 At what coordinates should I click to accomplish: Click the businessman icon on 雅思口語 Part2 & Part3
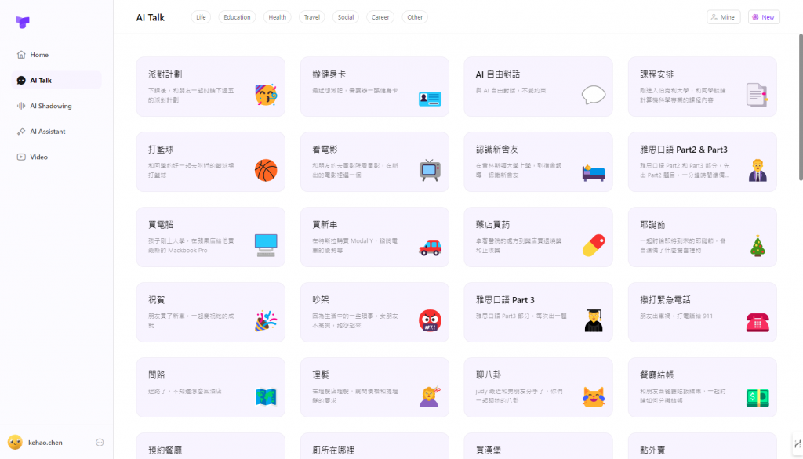click(x=758, y=171)
